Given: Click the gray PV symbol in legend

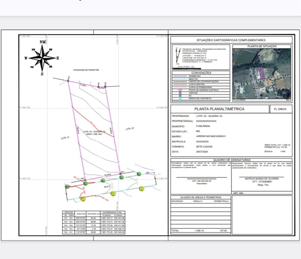Looking at the screenshot, I should click(180, 96).
